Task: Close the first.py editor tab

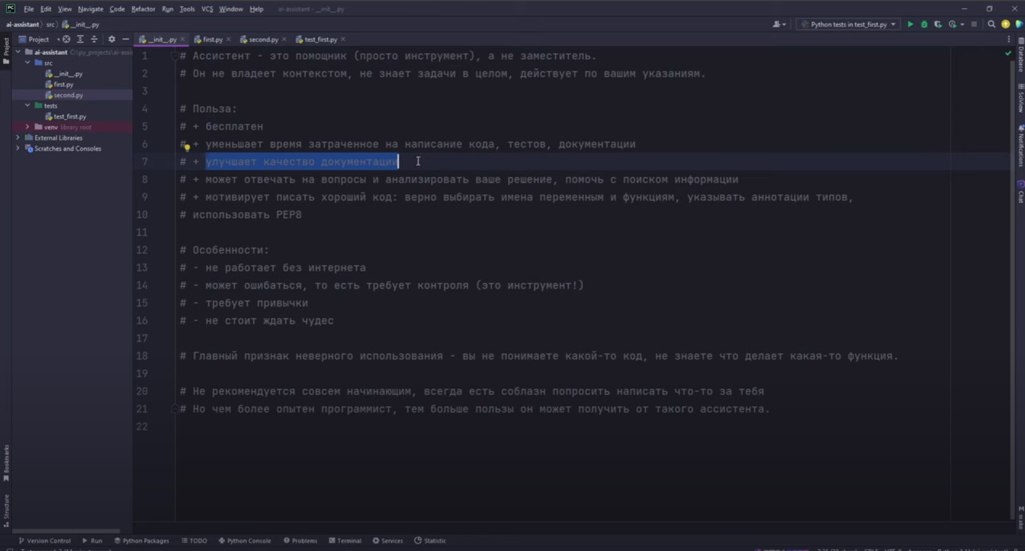Action: tap(229, 39)
